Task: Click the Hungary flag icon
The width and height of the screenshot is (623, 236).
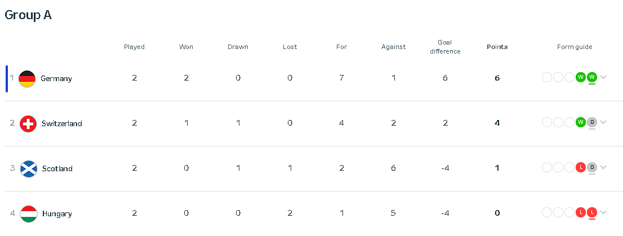Action: (28, 213)
